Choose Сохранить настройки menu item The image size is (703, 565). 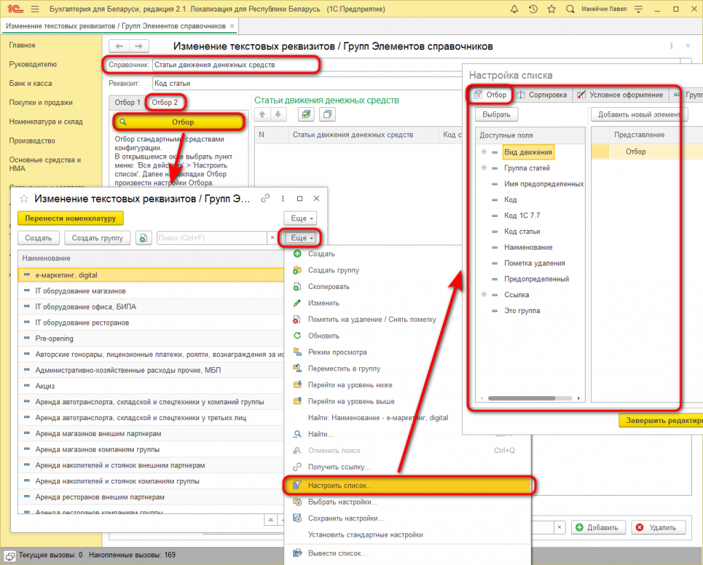pos(408,518)
